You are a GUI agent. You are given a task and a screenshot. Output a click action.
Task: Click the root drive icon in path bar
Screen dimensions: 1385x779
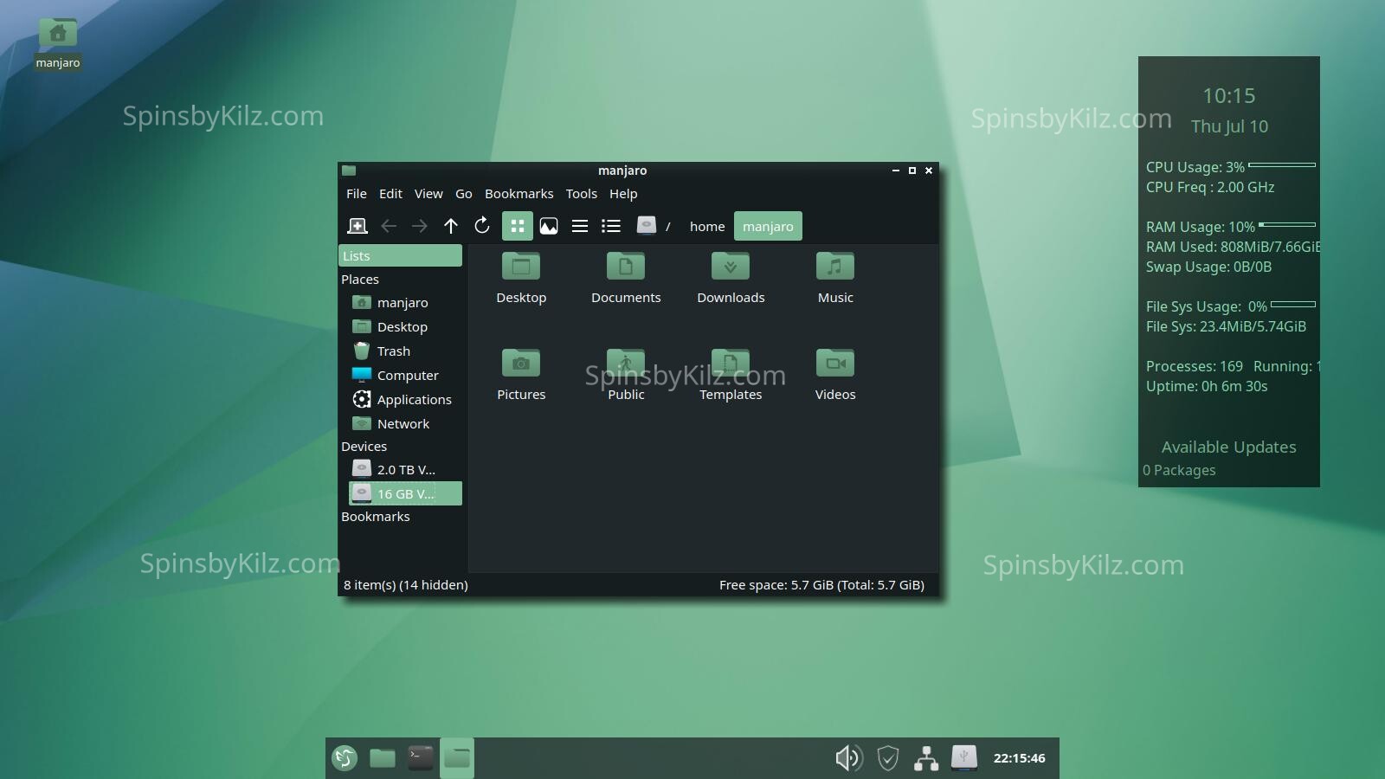click(x=647, y=226)
